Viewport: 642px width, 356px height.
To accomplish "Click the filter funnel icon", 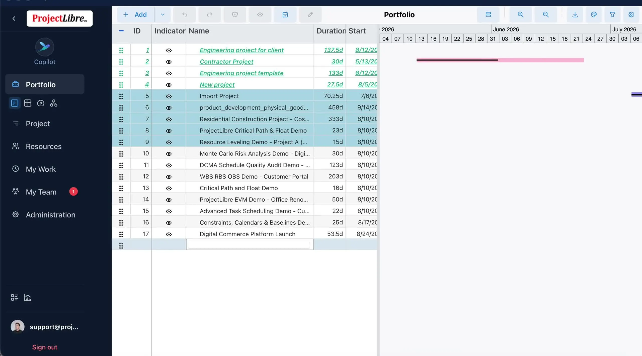I will (612, 15).
